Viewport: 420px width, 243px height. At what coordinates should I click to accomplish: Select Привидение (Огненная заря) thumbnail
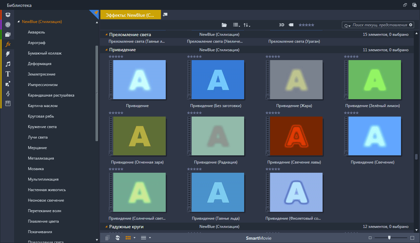pyautogui.click(x=139, y=136)
